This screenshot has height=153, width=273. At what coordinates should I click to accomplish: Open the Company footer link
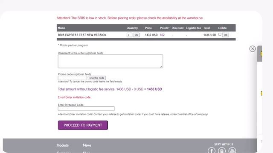point(64,152)
